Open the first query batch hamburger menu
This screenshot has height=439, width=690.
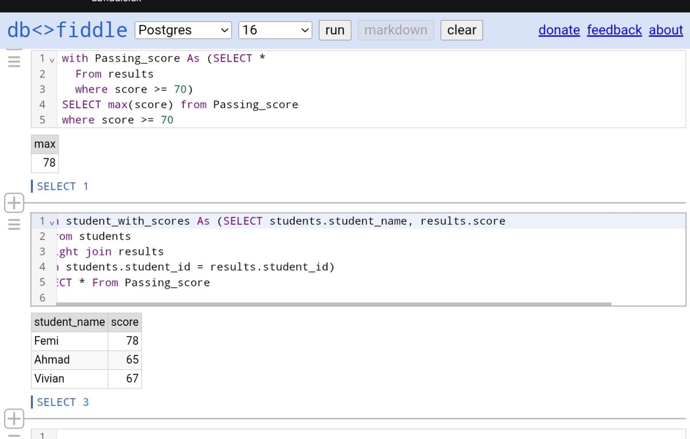coord(14,60)
